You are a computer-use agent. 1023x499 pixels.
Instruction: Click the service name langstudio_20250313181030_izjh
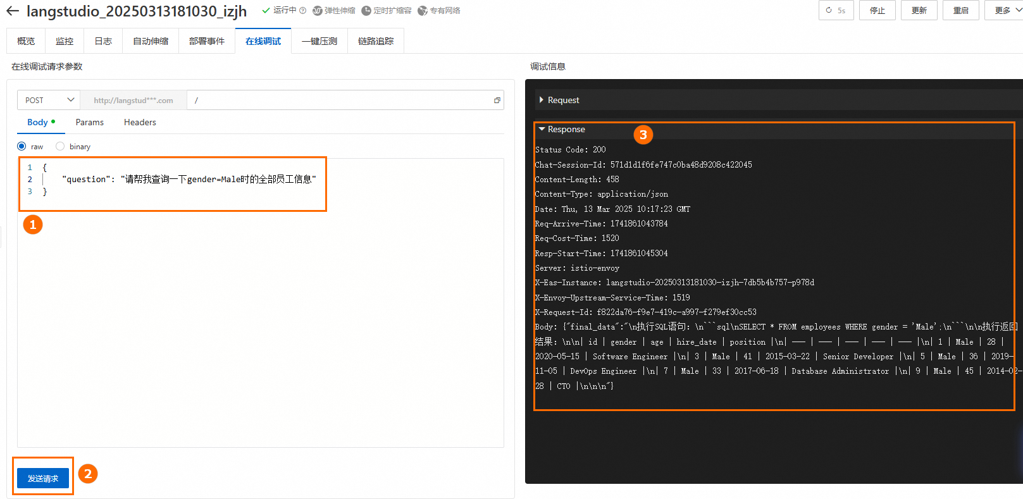coord(137,11)
